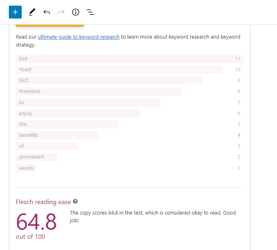Screen dimensions: 277x250
Task: Select the prominent word 'Get' row
Action: (130, 59)
